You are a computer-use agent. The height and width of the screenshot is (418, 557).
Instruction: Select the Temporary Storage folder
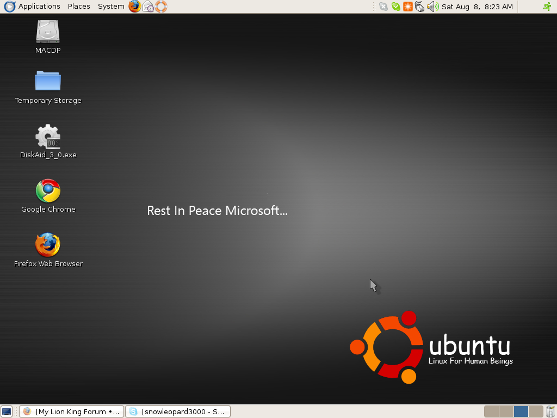(48, 81)
